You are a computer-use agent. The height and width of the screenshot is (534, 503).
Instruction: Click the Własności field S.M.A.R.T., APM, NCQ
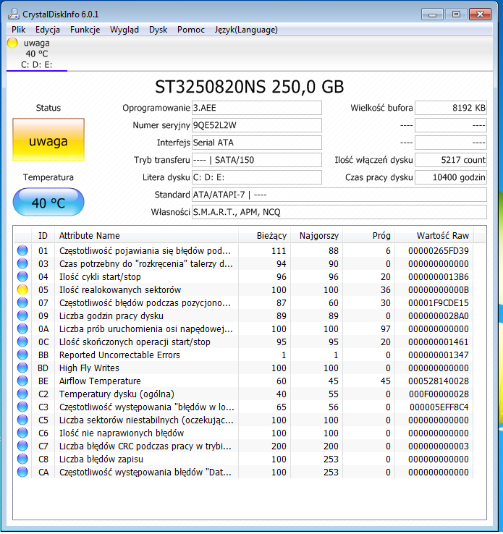(x=339, y=212)
